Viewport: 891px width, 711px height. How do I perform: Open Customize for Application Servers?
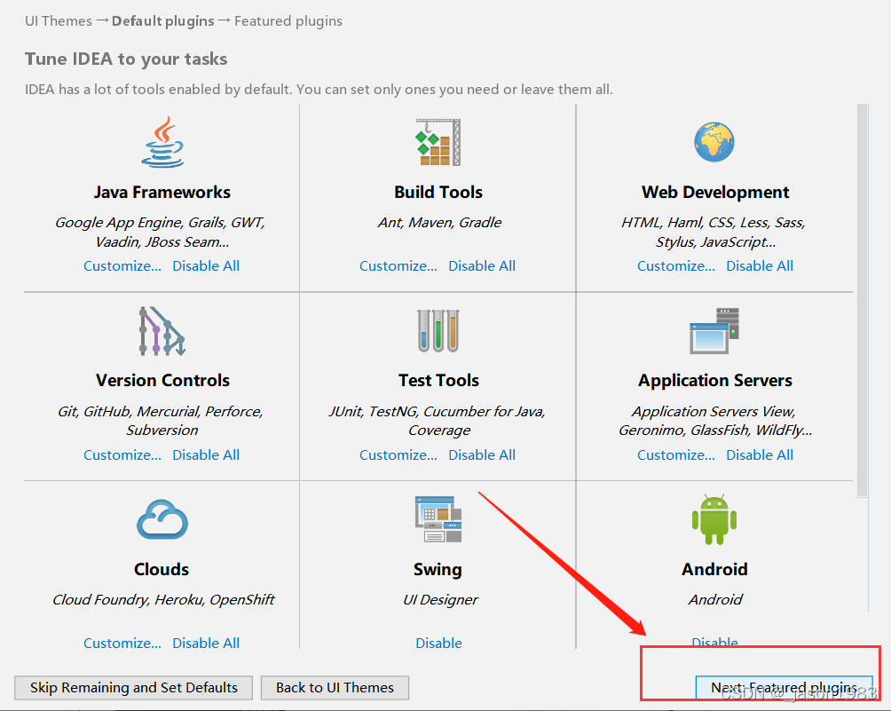(675, 455)
